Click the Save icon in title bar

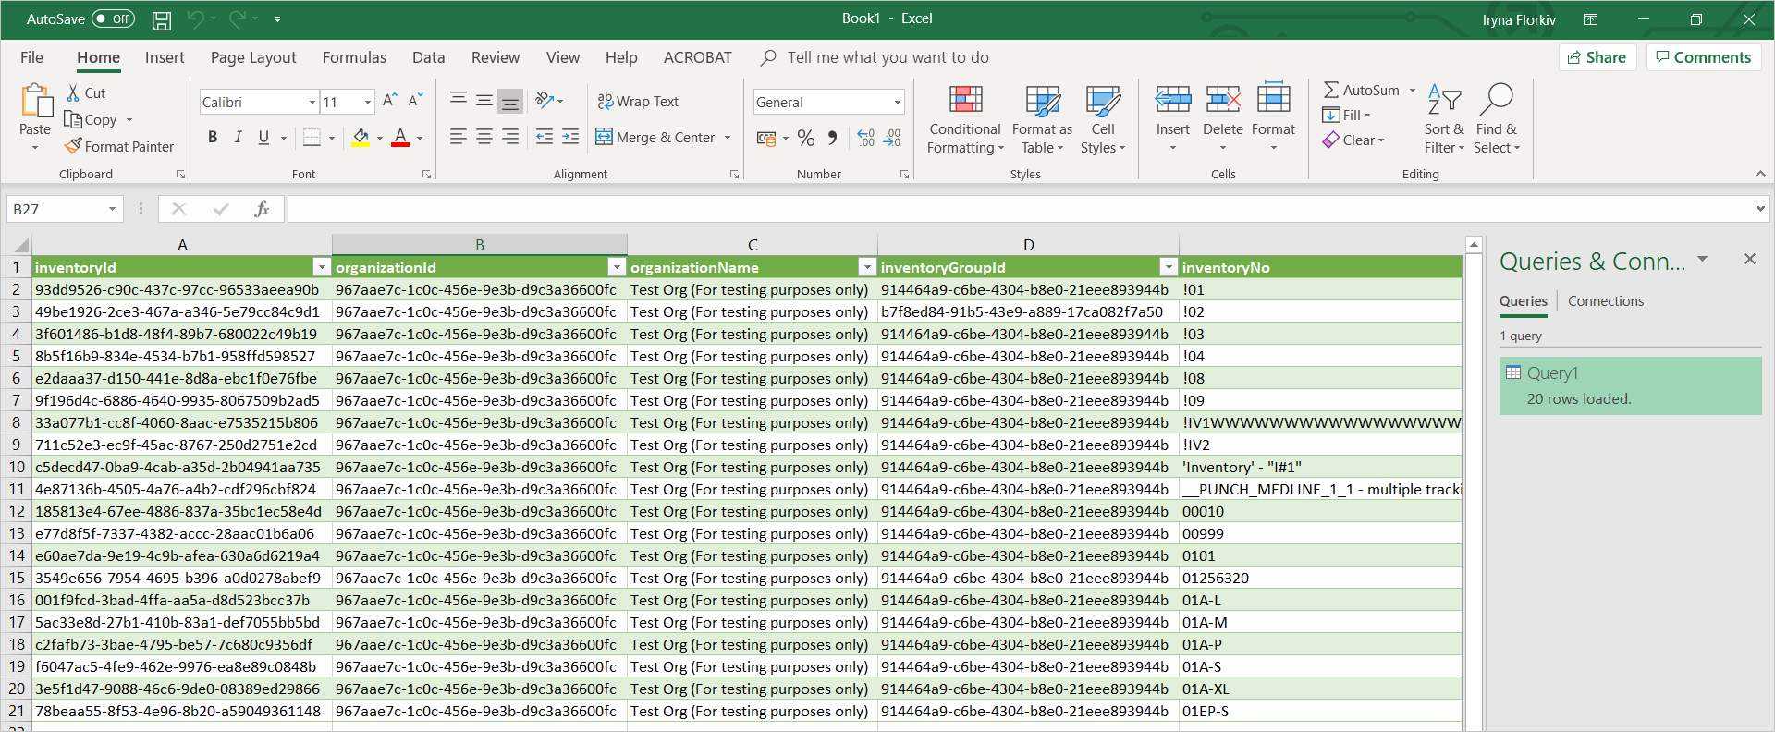(162, 19)
